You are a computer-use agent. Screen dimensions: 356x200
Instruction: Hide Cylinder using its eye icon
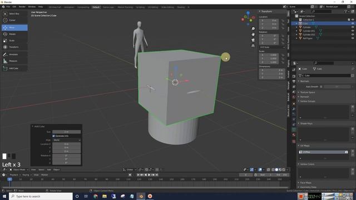click(353, 27)
